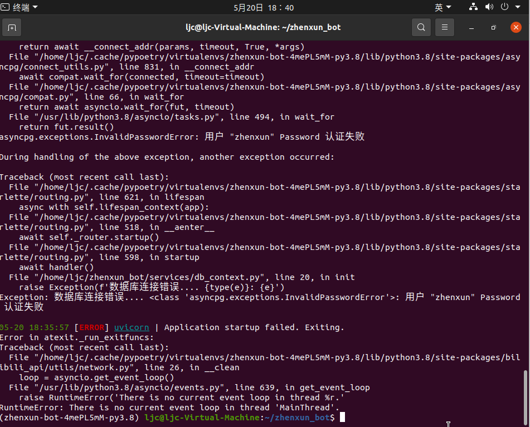
Task: Click the terminal app icon beside 终端
Action: pos(6,7)
